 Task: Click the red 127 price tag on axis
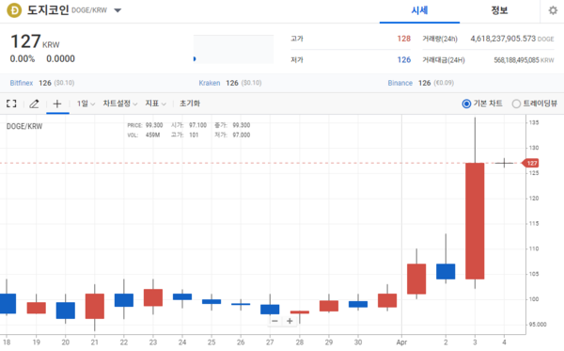(x=530, y=163)
